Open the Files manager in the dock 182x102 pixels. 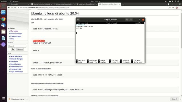(x=3, y=31)
